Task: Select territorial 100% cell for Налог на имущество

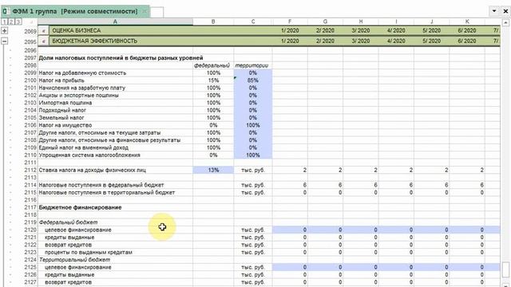Action: [x=253, y=125]
